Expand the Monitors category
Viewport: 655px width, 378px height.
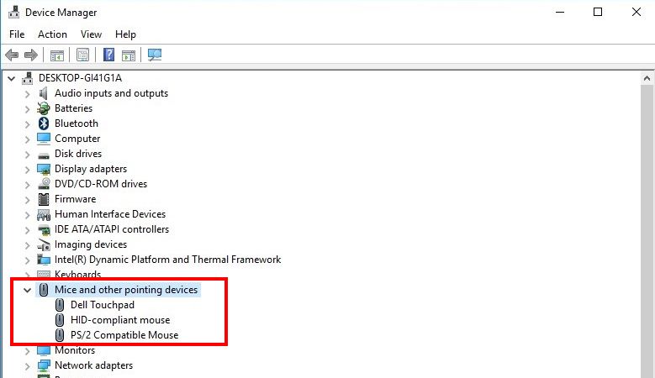(27, 351)
